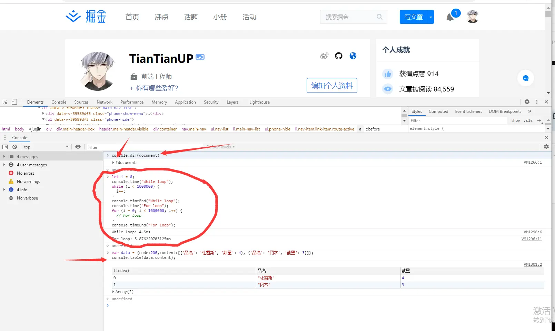Viewport: 555px width, 331px height.
Task: Toggle the .cls class editor
Action: (528, 120)
